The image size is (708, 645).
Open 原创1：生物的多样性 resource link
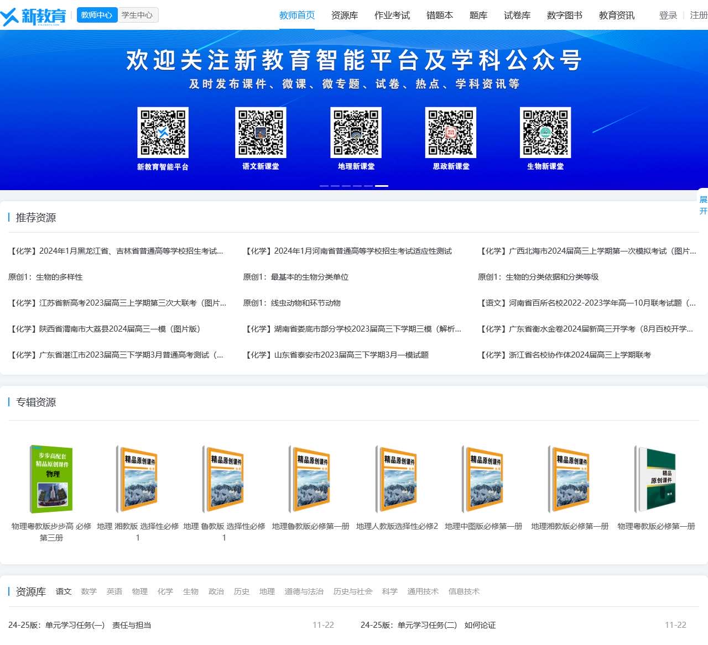click(x=45, y=277)
